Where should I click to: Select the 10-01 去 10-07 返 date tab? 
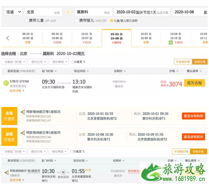click(x=87, y=38)
